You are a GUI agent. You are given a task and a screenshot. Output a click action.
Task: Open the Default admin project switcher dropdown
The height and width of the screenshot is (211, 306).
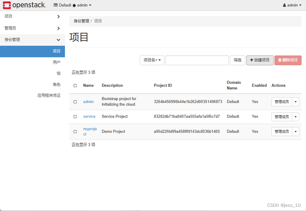73,5
